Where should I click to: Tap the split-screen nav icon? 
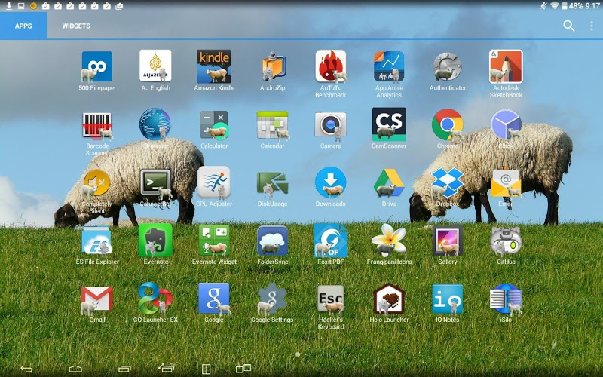pos(206,369)
